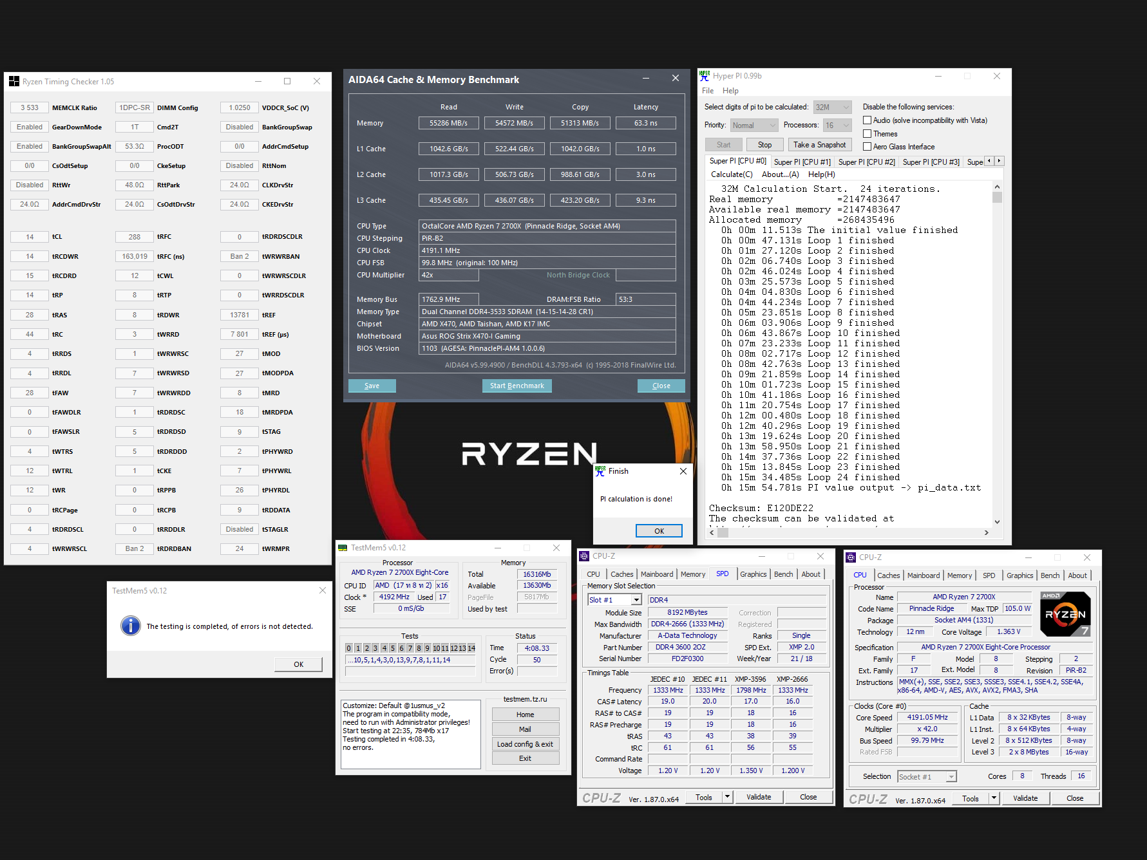The height and width of the screenshot is (860, 1147).
Task: Click Validate in left CPU-Z window
Action: (x=759, y=797)
